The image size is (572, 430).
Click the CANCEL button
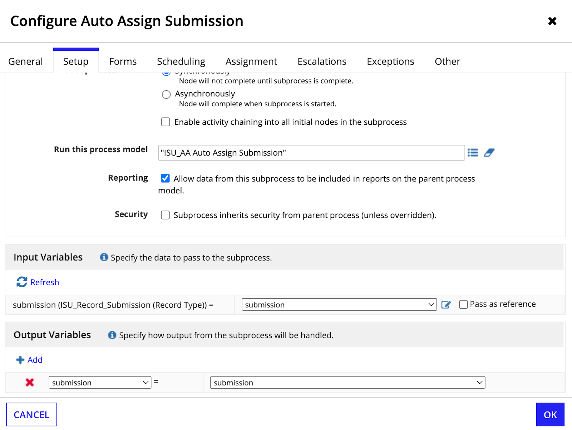click(31, 415)
